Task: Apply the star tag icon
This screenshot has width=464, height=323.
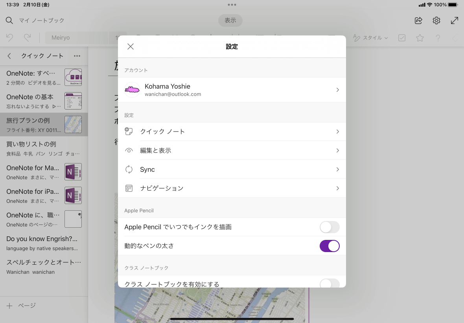Action: [420, 37]
